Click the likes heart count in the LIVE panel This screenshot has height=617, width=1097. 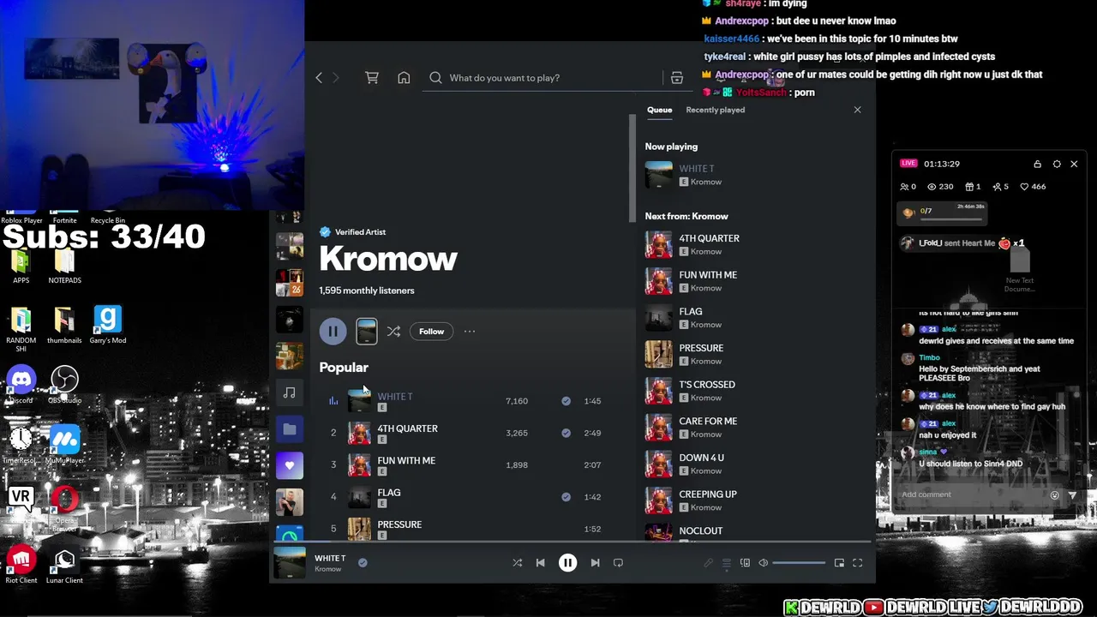1032,187
